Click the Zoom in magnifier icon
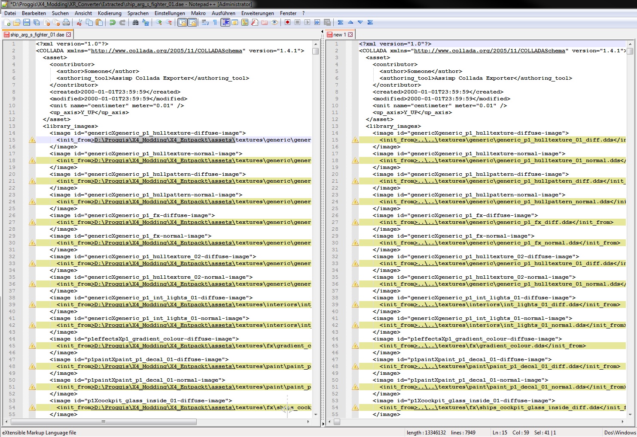 (x=159, y=22)
